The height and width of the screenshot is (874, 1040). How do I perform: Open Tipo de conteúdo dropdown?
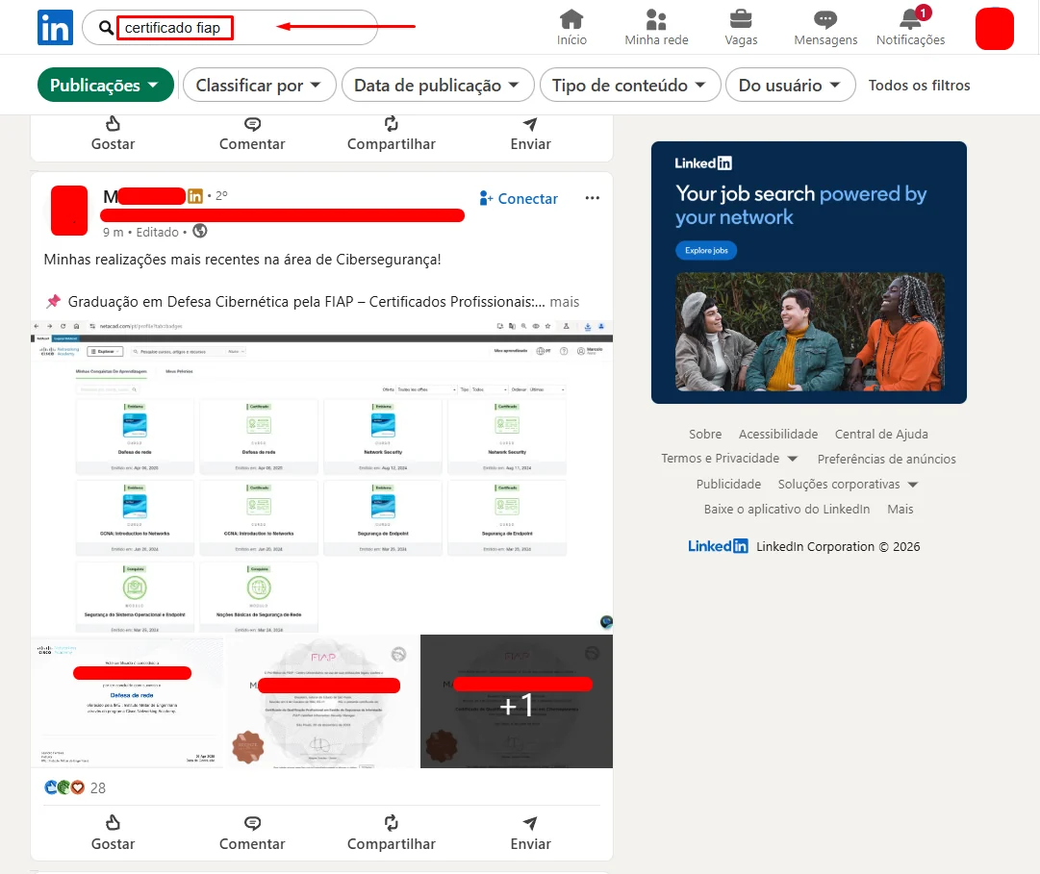tap(629, 86)
